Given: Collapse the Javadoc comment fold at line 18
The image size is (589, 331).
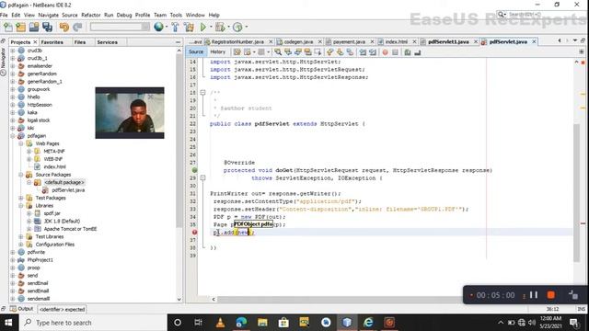Looking at the screenshot, I should coord(202,92).
